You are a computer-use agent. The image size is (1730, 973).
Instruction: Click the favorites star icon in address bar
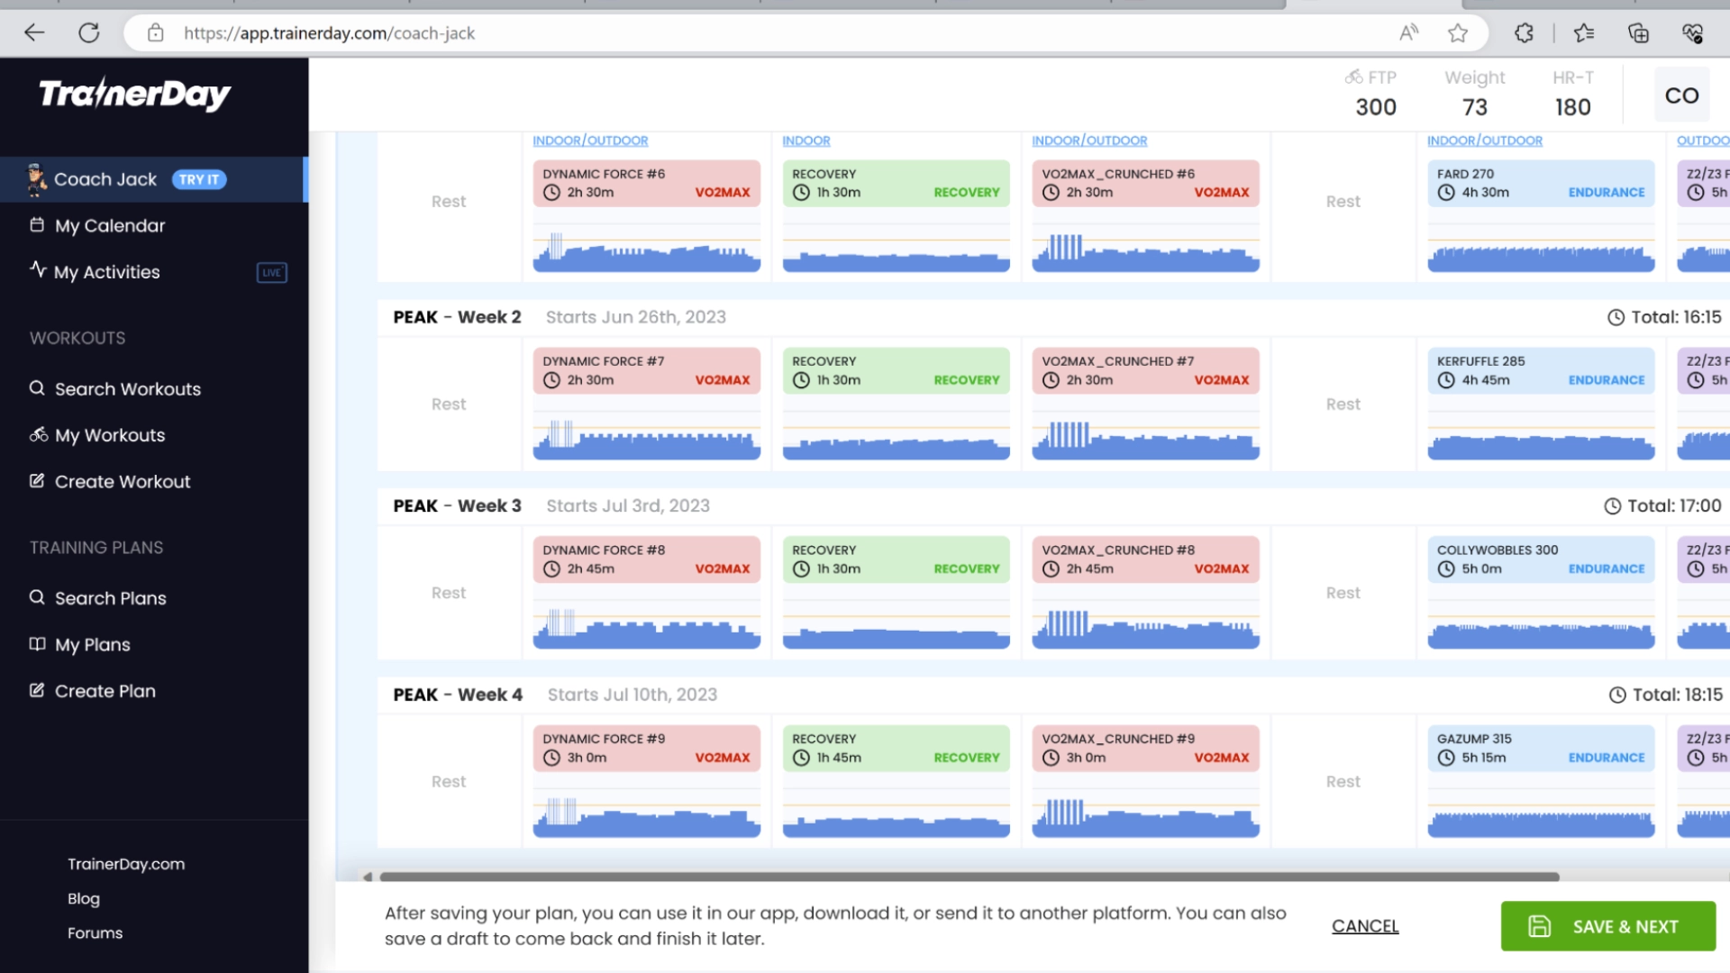(x=1457, y=33)
